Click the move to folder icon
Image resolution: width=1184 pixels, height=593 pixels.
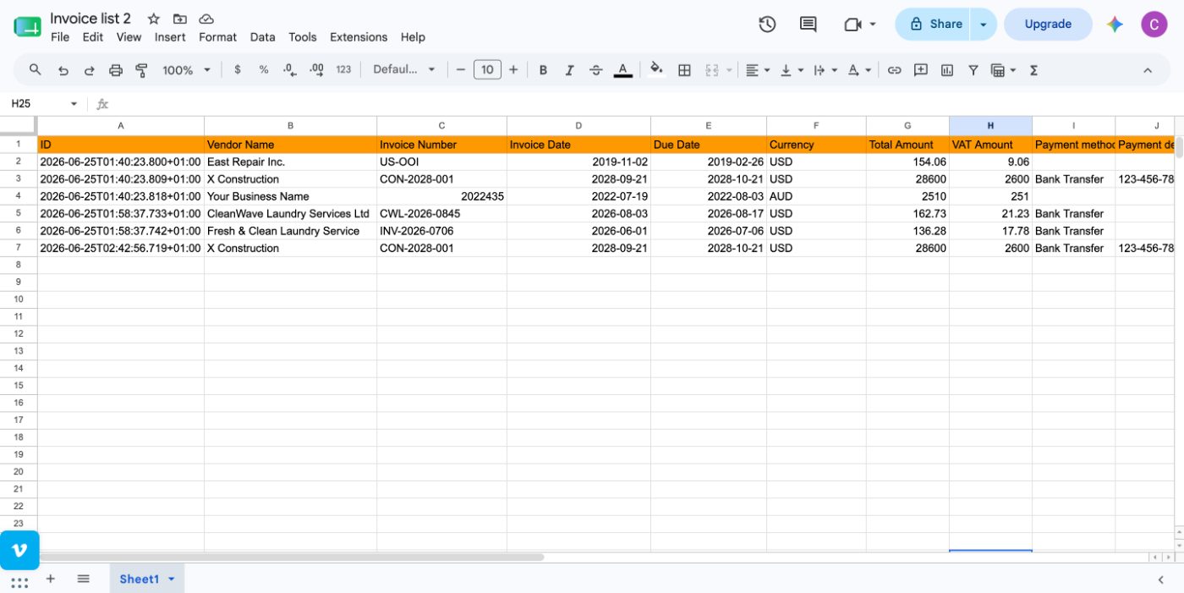click(x=179, y=19)
